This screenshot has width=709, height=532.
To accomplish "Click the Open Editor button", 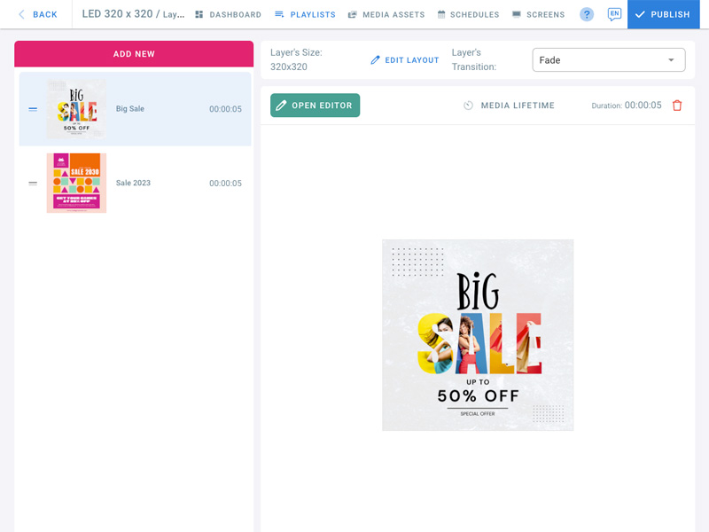I will pyautogui.click(x=315, y=106).
